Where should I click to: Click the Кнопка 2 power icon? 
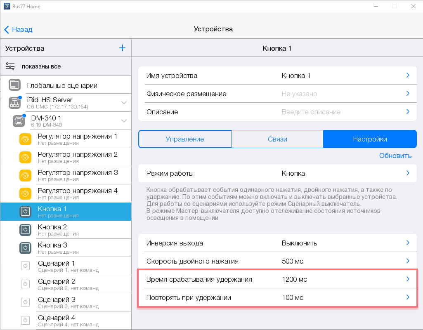click(x=25, y=230)
